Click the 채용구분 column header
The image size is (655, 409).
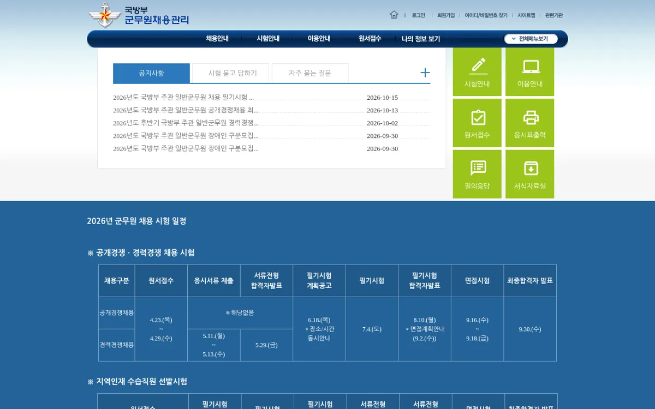(117, 280)
